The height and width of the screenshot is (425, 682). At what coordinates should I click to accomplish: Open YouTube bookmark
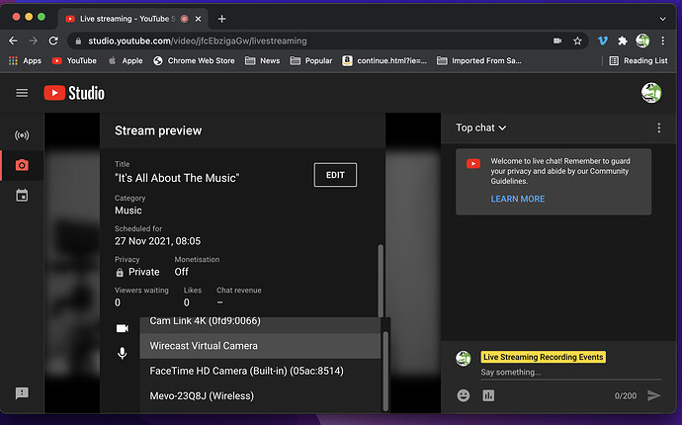coord(74,61)
